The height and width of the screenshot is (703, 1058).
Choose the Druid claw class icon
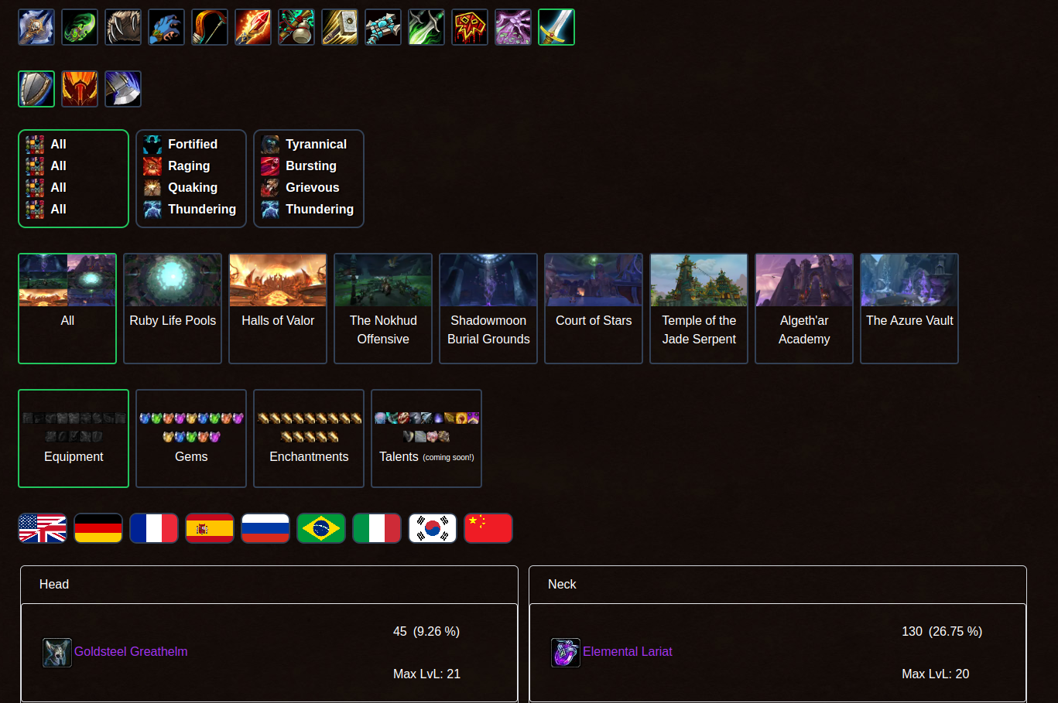(x=123, y=27)
